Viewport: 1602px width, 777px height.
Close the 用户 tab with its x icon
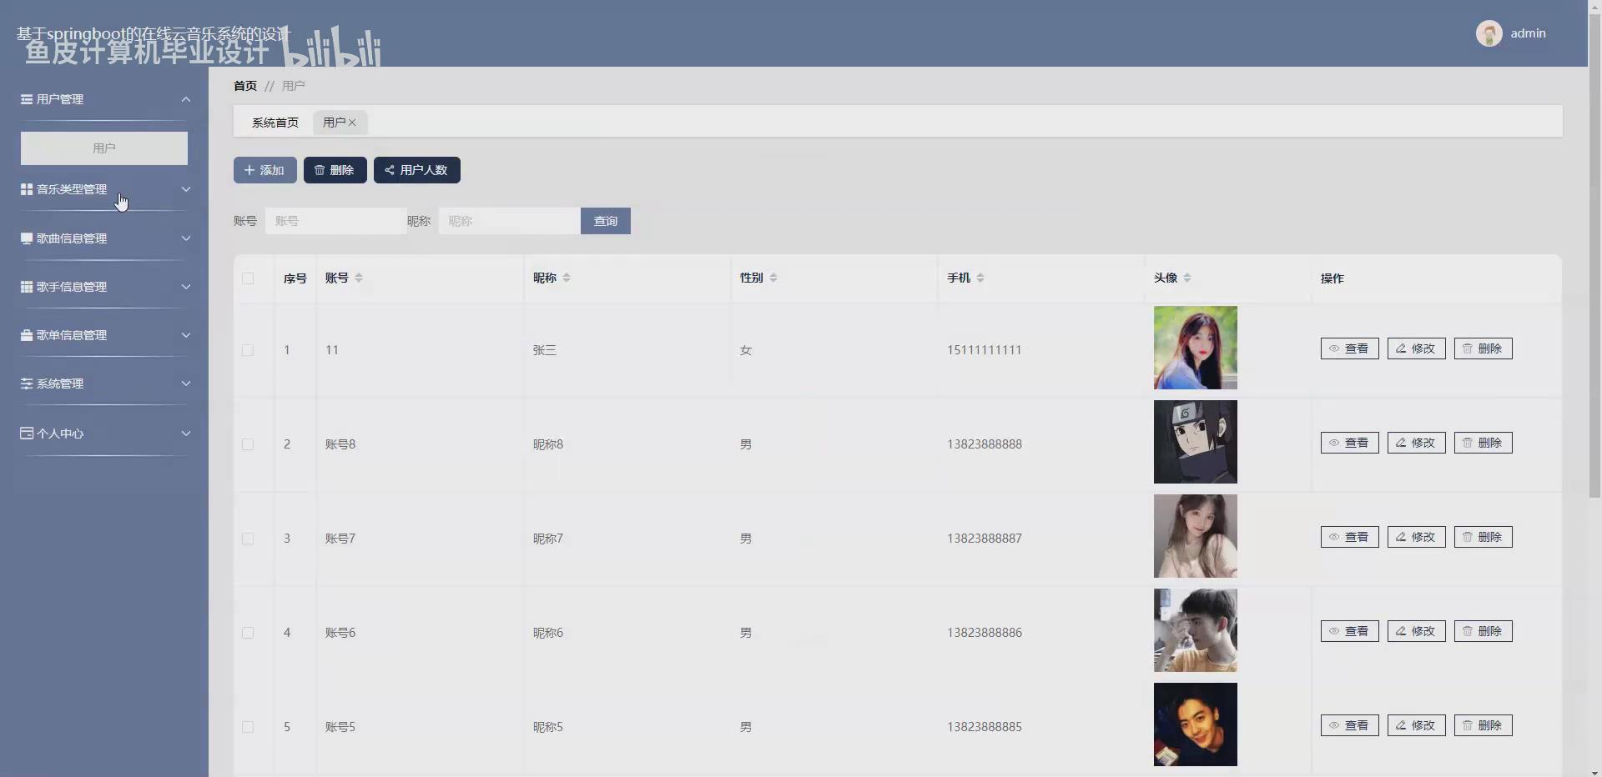click(x=352, y=123)
